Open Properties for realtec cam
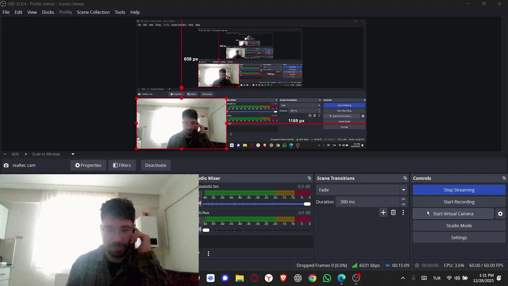Image resolution: width=508 pixels, height=286 pixels. 88,165
